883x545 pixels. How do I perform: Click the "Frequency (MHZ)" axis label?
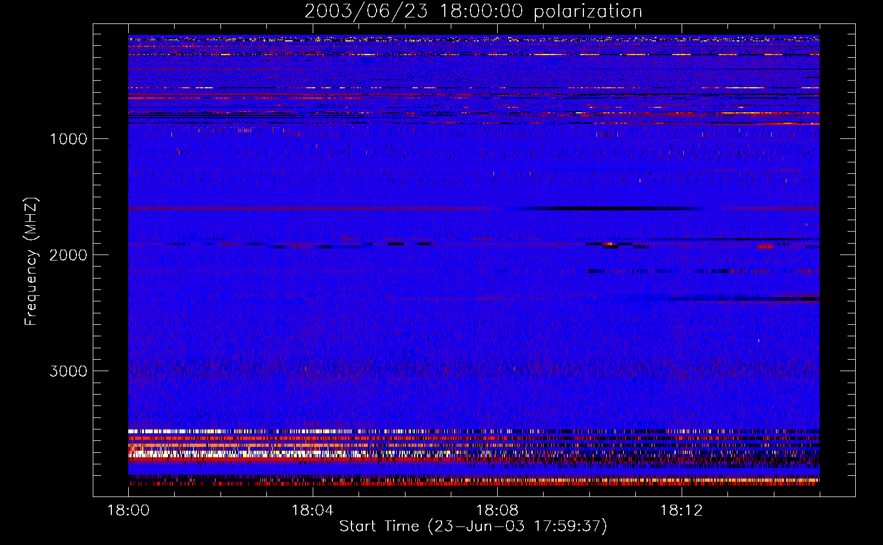point(31,262)
